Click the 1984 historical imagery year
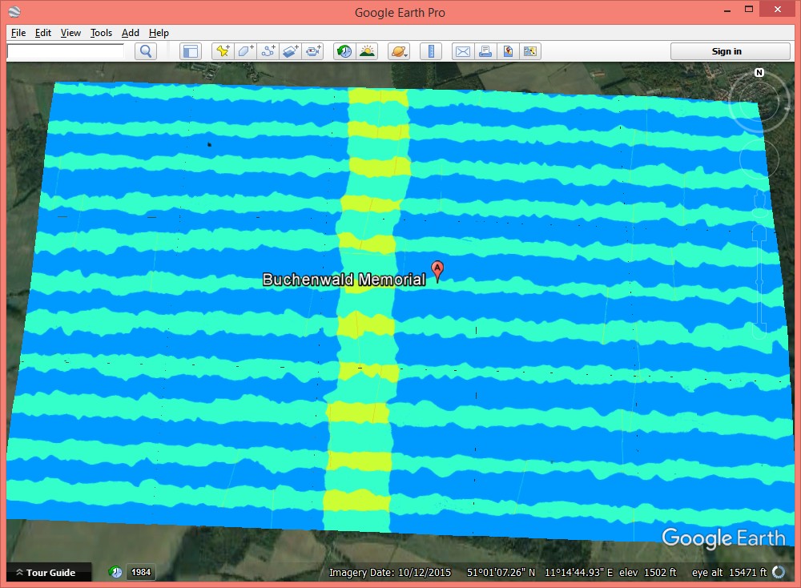801x588 pixels. click(141, 573)
